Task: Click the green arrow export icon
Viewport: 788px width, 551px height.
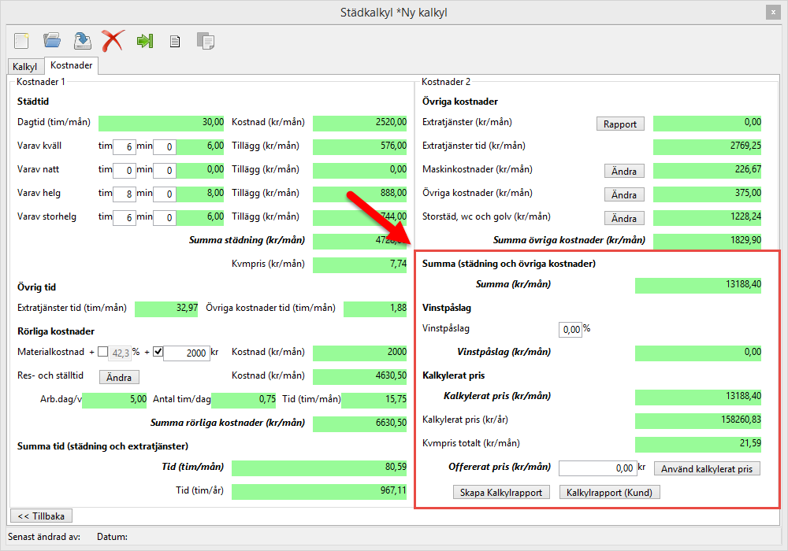Action: point(144,41)
